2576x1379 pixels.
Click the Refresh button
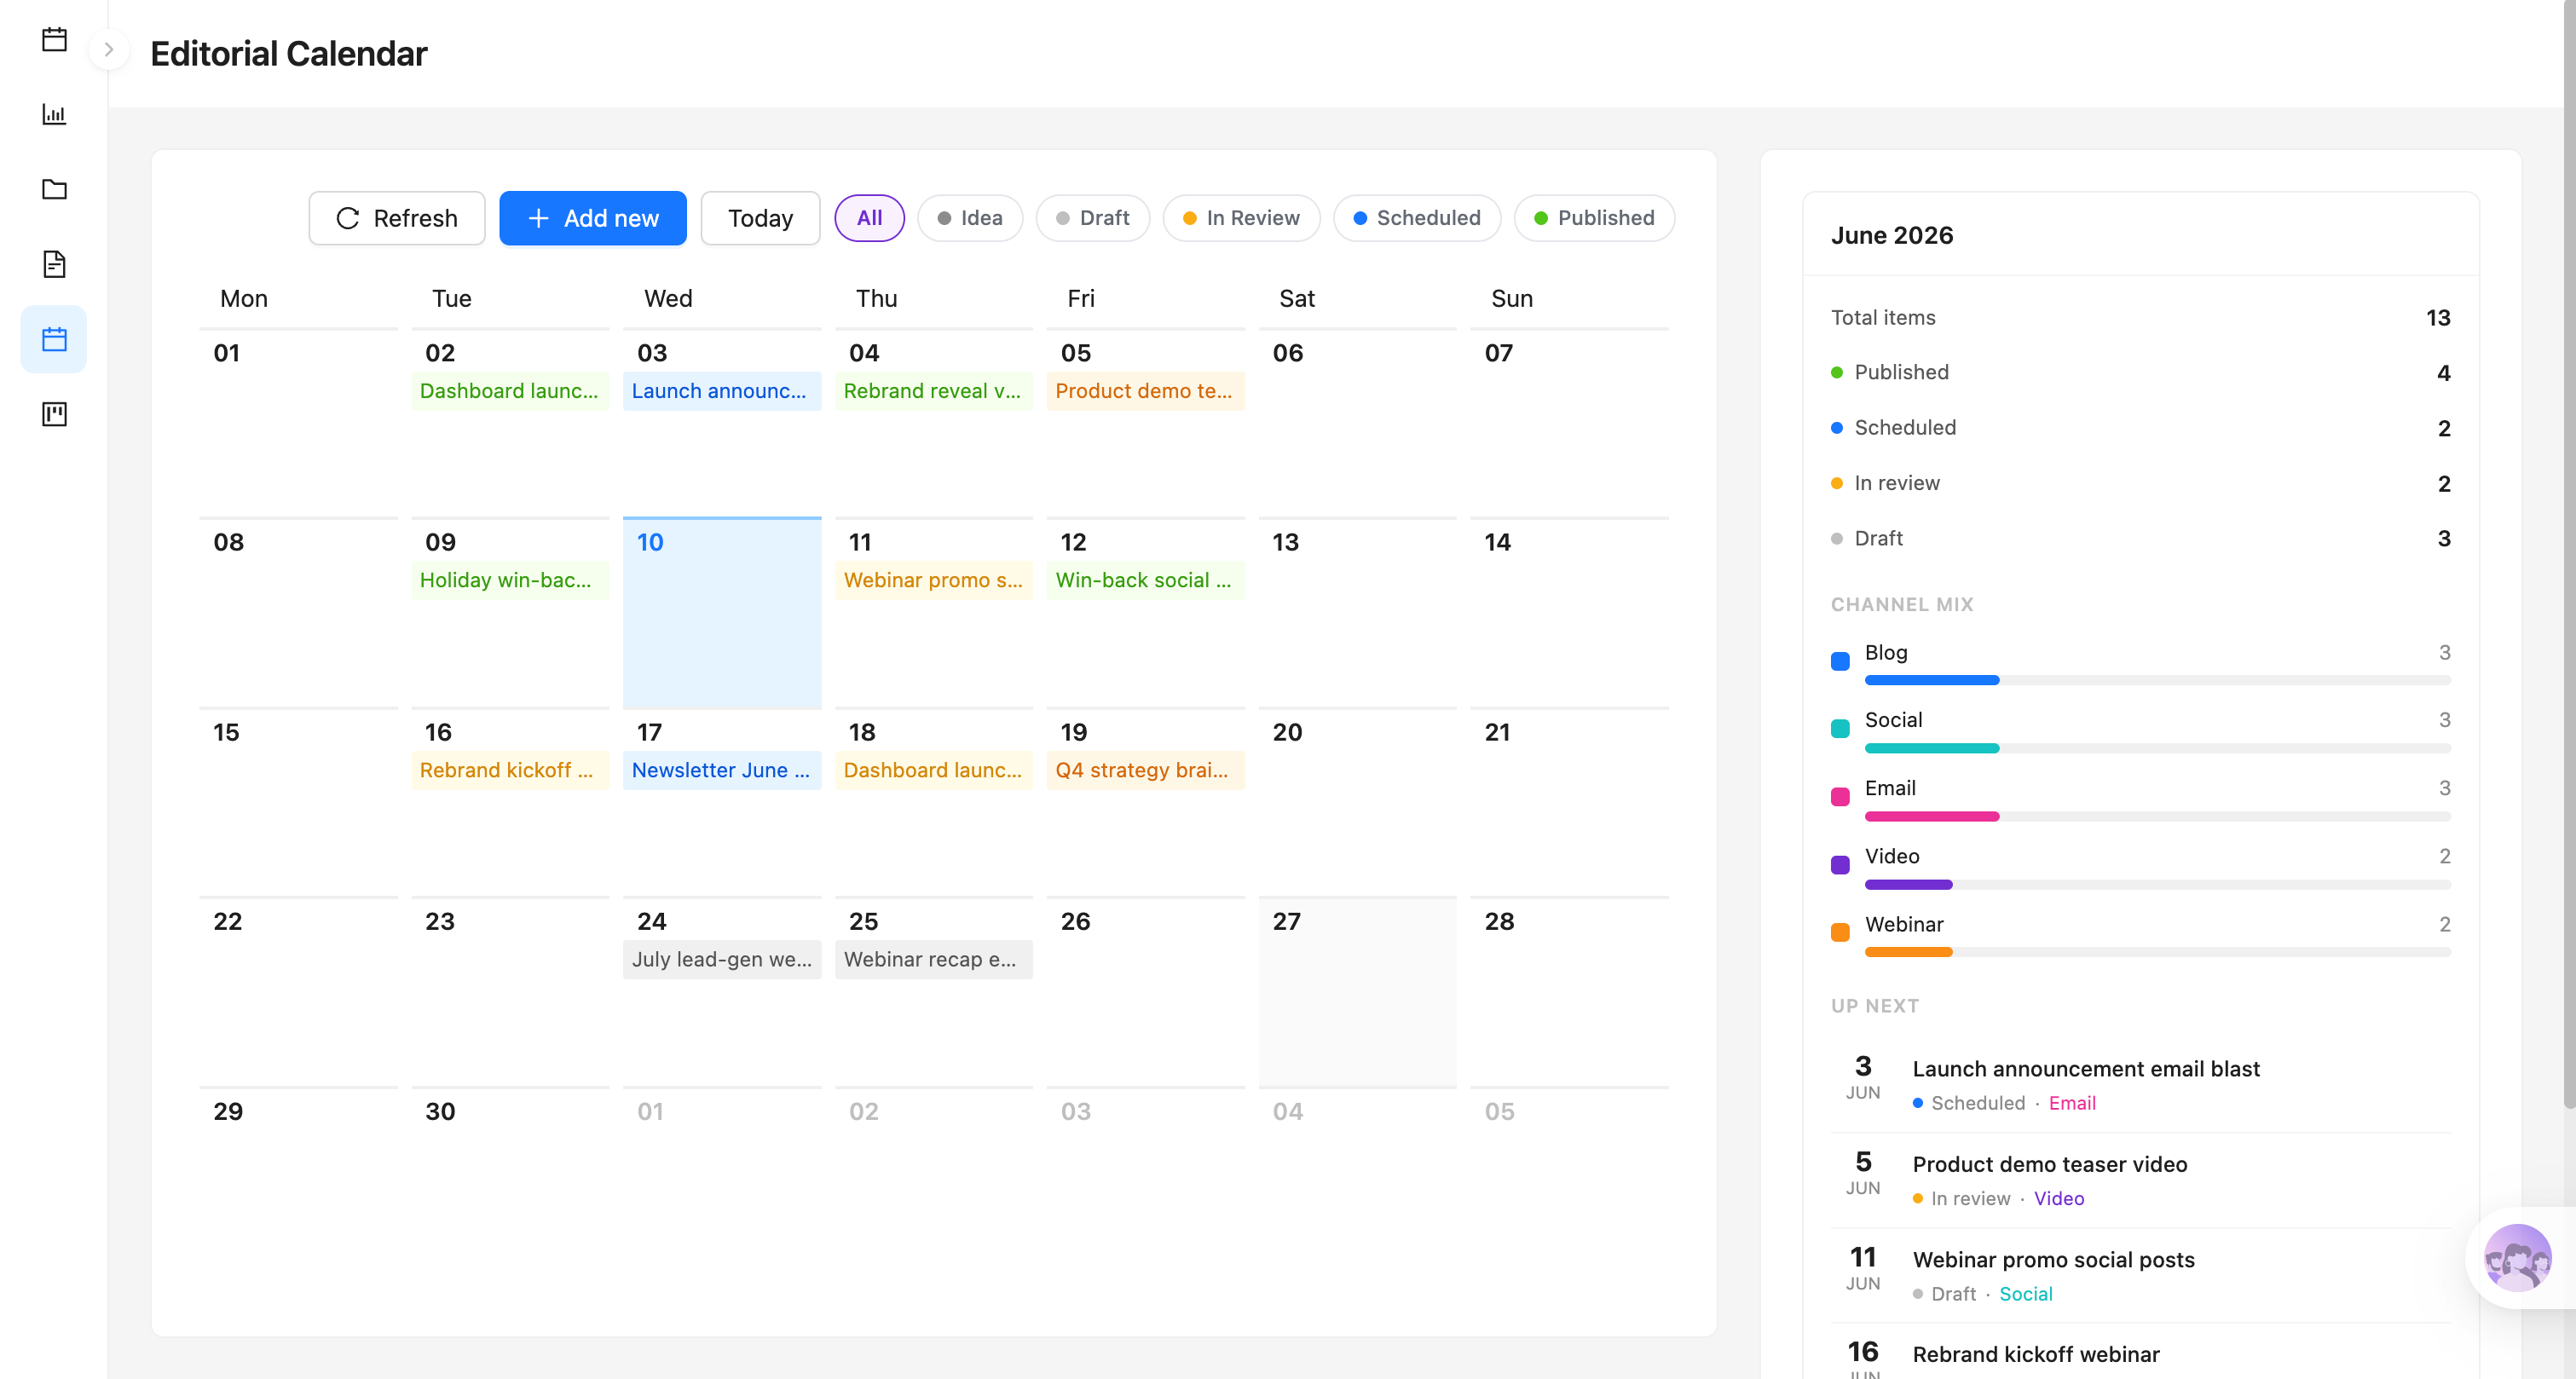click(x=397, y=218)
